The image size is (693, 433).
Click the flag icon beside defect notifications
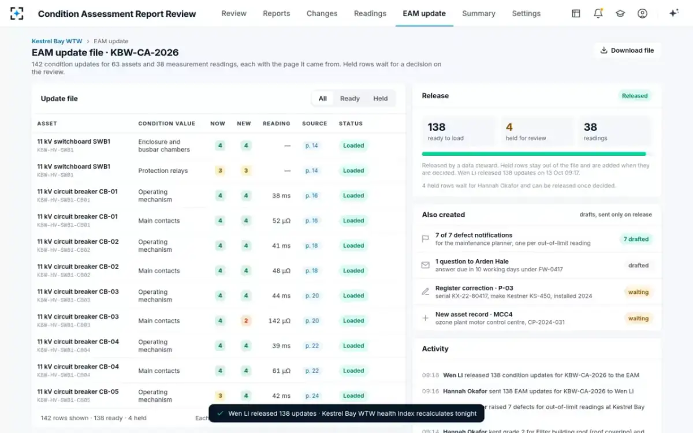pos(426,239)
